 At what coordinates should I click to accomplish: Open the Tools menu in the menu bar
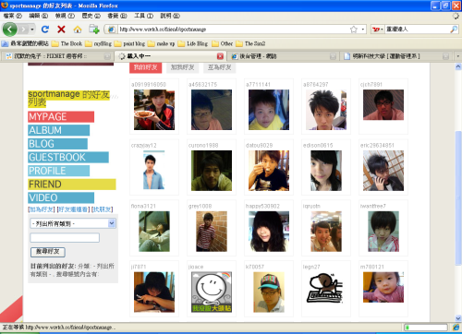(143, 16)
